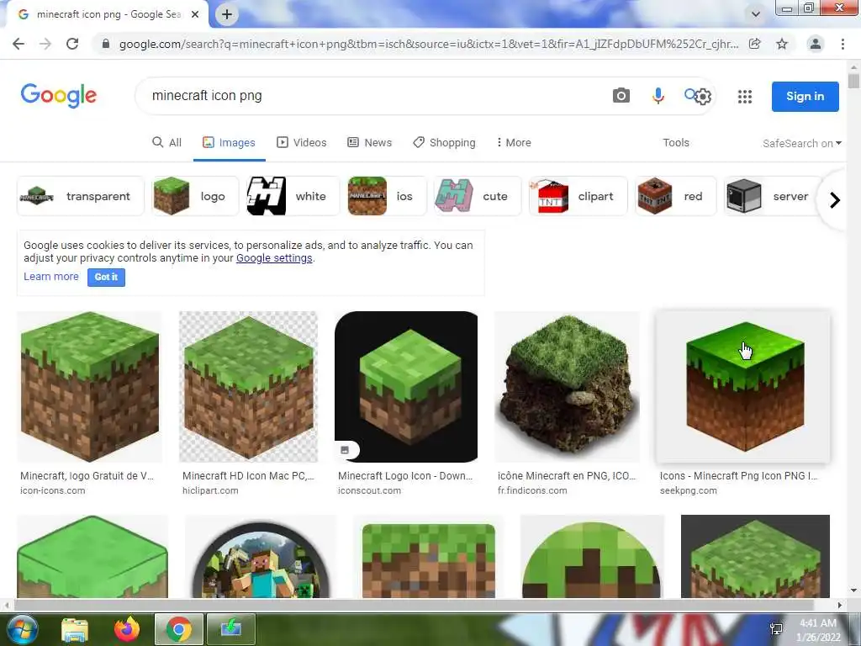The width and height of the screenshot is (861, 646).
Task: Expand the More search options menu
Action: [514, 143]
